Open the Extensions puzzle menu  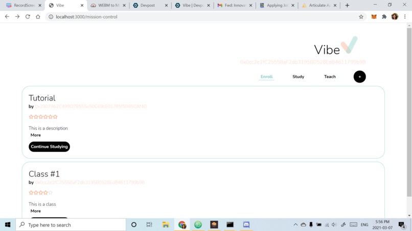384,17
